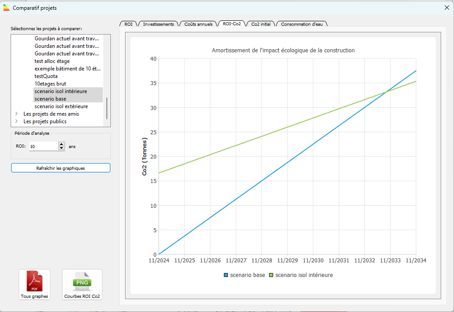This screenshot has height=312, width=454.
Task: Expand Les projets publics node
Action: coord(16,121)
